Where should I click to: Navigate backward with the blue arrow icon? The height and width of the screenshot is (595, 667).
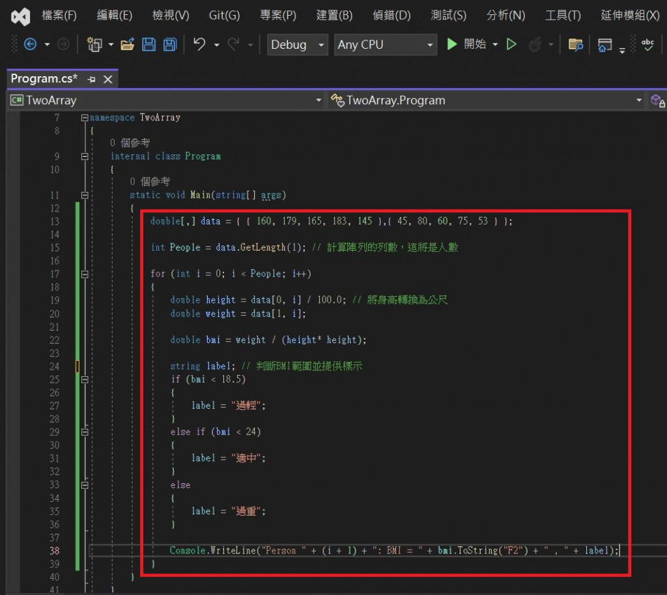[30, 44]
